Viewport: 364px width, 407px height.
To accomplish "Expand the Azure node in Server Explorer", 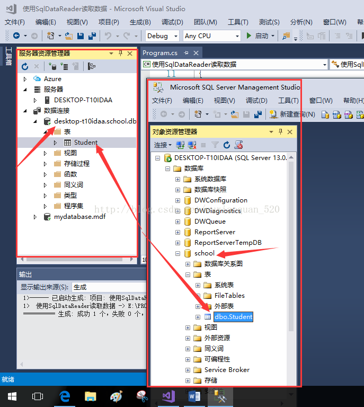I will click(25, 79).
